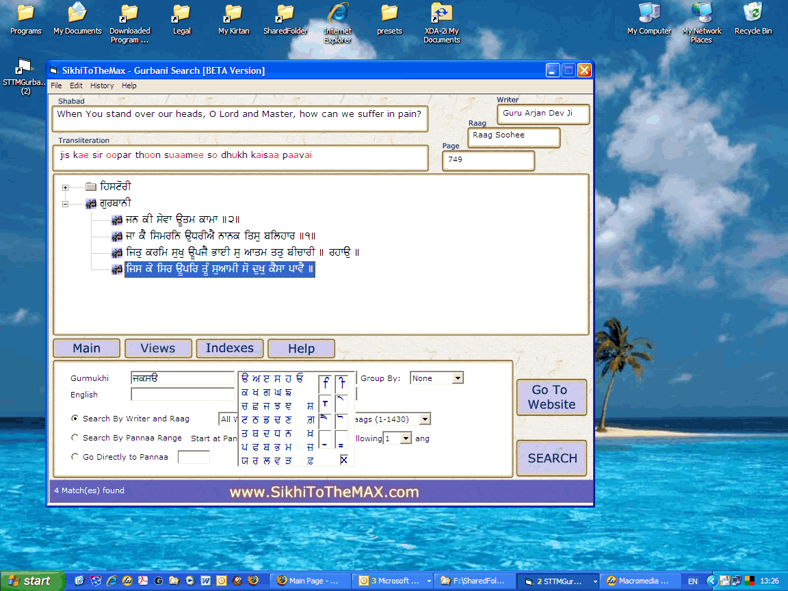Open the Windows start menu
This screenshot has height=591, width=788.
(x=32, y=581)
